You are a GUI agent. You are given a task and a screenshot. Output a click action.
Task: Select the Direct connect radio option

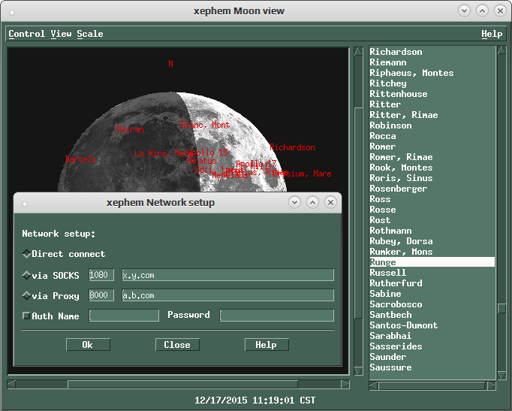click(x=63, y=254)
